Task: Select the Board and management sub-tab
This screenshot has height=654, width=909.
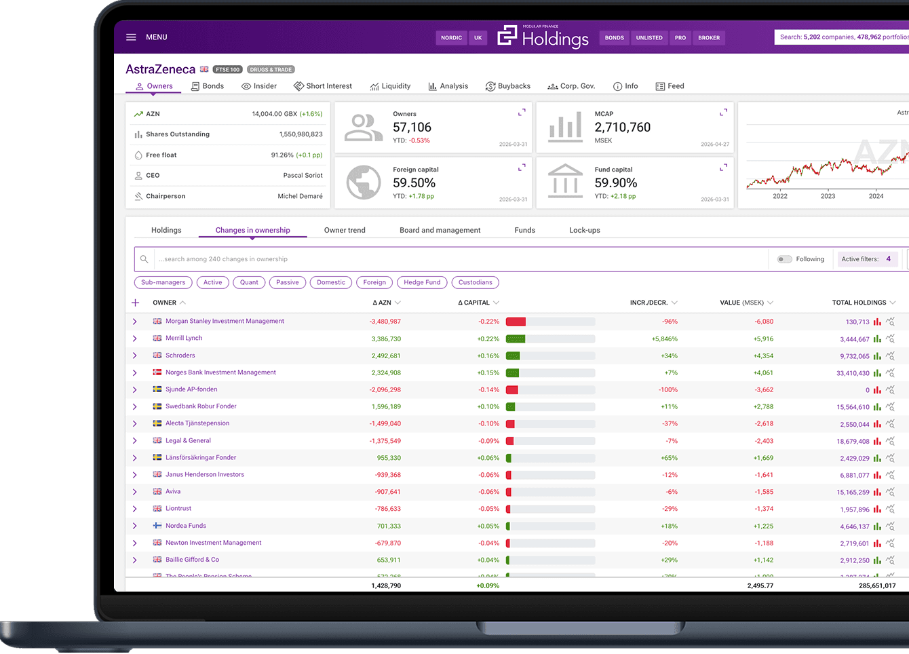Action: (440, 230)
